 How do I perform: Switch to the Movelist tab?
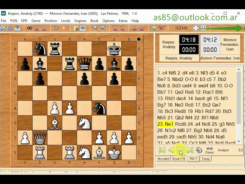[163, 159]
